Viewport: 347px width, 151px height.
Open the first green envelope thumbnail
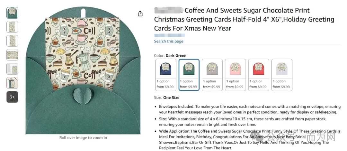[x=12, y=13]
